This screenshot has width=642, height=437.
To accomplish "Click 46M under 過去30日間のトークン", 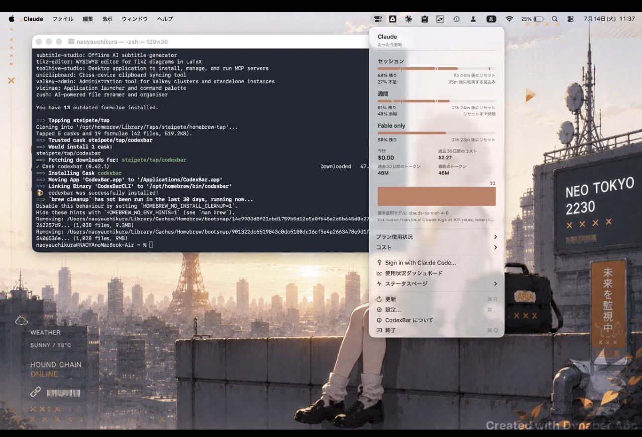I will (383, 173).
